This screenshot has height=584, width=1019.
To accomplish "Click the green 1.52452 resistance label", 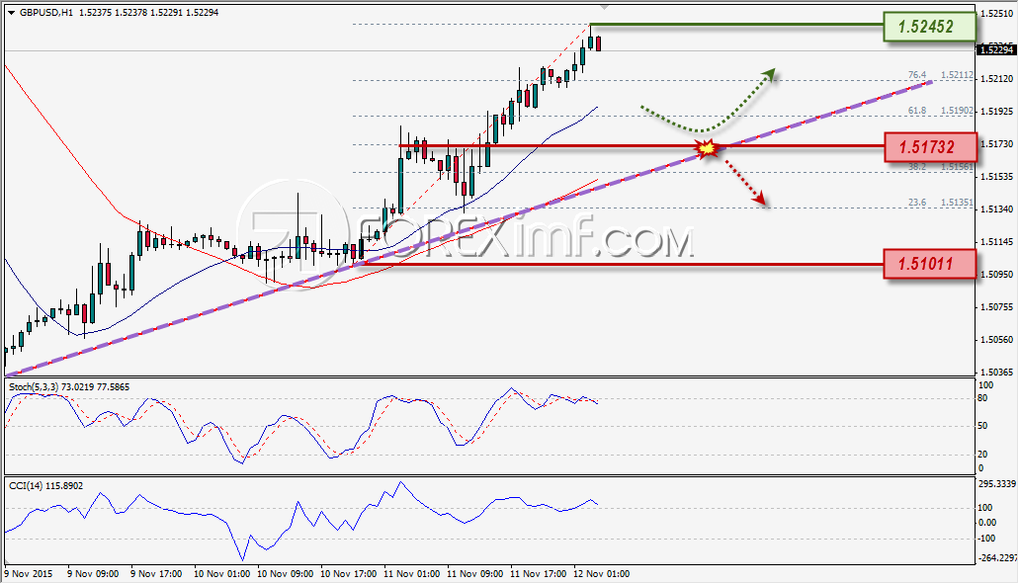I will (929, 27).
